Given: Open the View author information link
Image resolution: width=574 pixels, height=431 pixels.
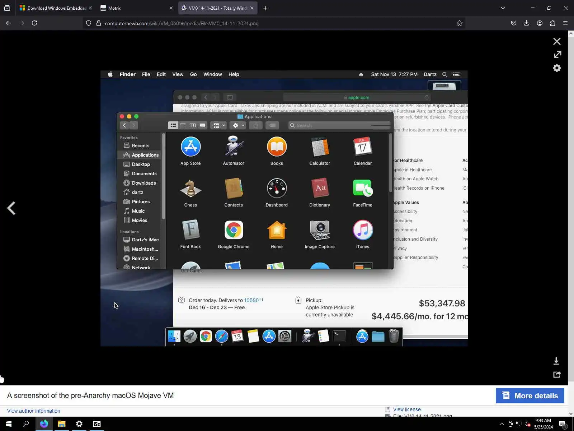Looking at the screenshot, I should pos(34,411).
